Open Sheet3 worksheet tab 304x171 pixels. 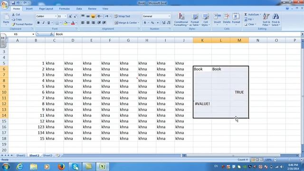pyautogui.click(x=47, y=155)
